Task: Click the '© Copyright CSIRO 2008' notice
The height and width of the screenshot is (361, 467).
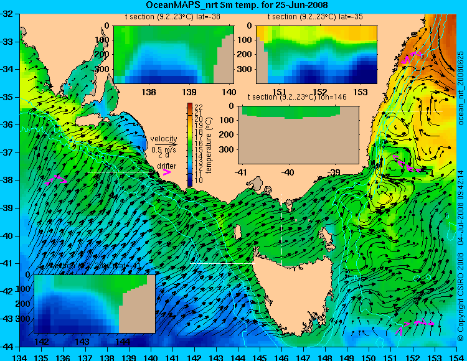Action: pyautogui.click(x=461, y=298)
